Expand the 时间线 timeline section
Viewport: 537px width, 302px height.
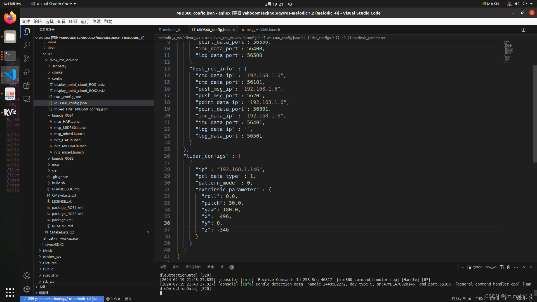tap(94, 293)
